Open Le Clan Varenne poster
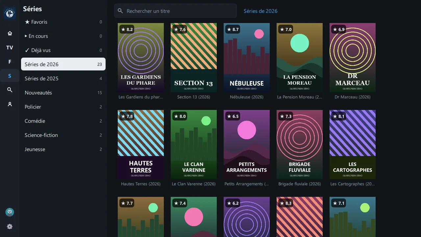 click(194, 145)
